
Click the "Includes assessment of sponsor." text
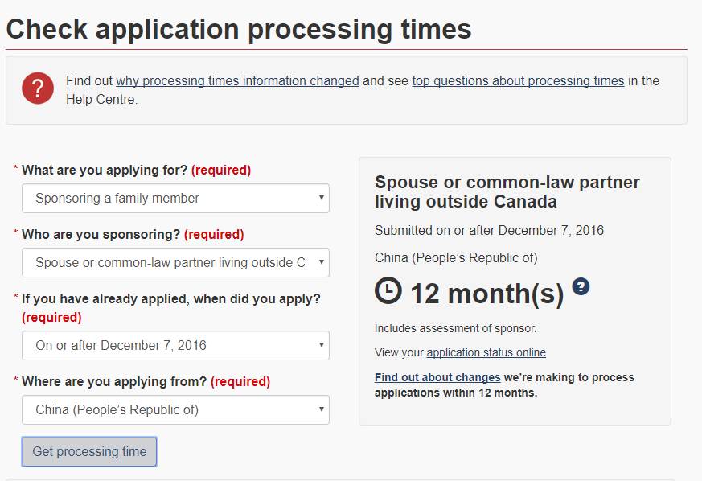pos(455,328)
